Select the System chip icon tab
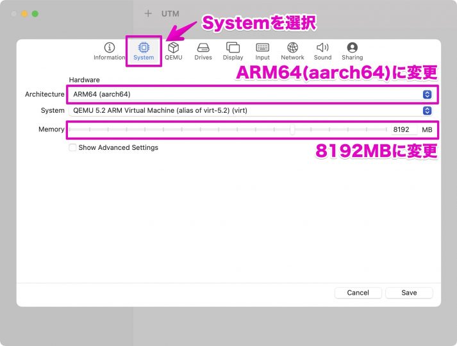 tap(144, 51)
